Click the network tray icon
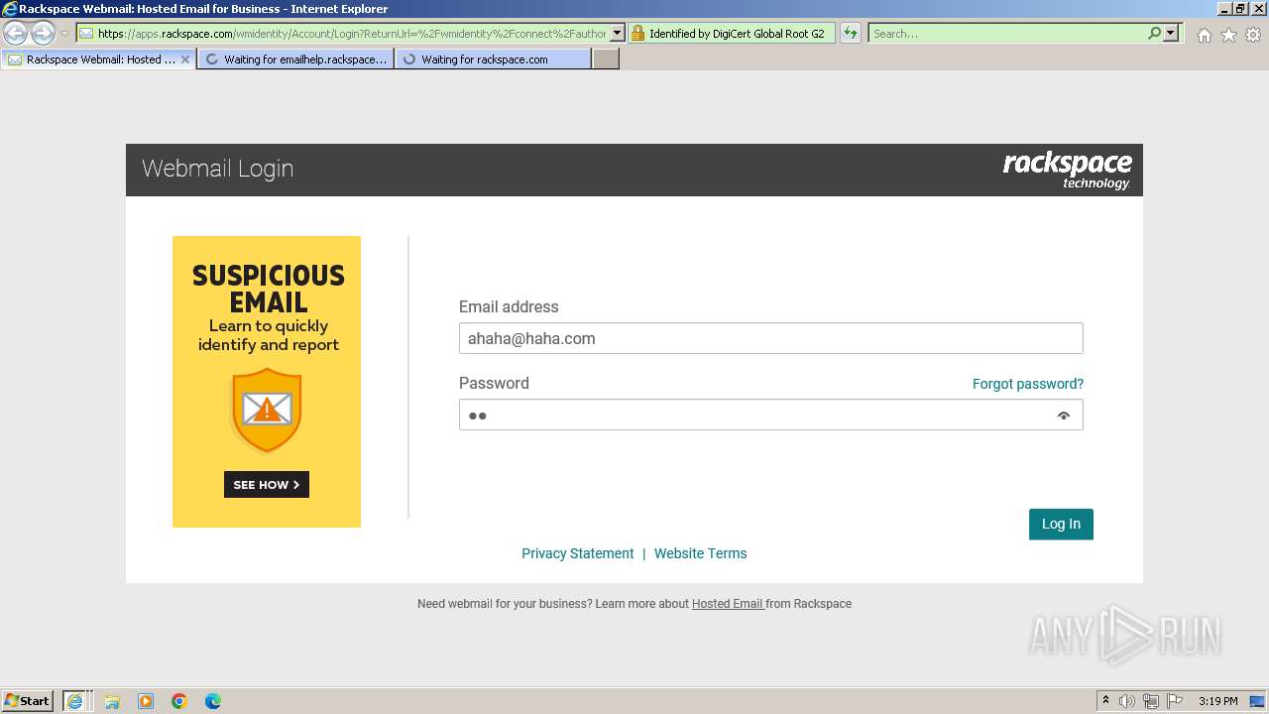 pos(1151,701)
